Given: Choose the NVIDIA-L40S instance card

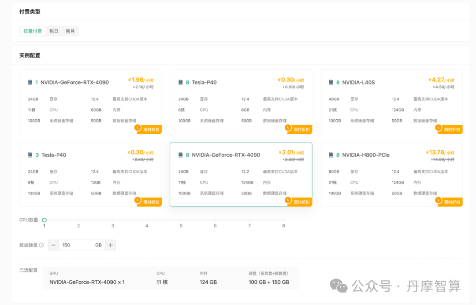Looking at the screenshot, I should [391, 102].
